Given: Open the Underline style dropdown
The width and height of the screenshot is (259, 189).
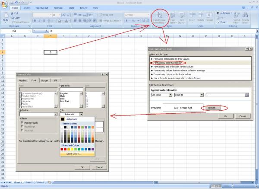Looking at the screenshot, I should tap(56, 114).
